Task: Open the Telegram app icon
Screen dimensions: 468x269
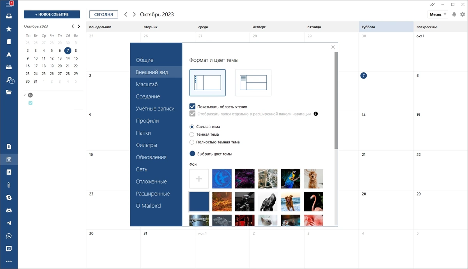Action: 9,223
